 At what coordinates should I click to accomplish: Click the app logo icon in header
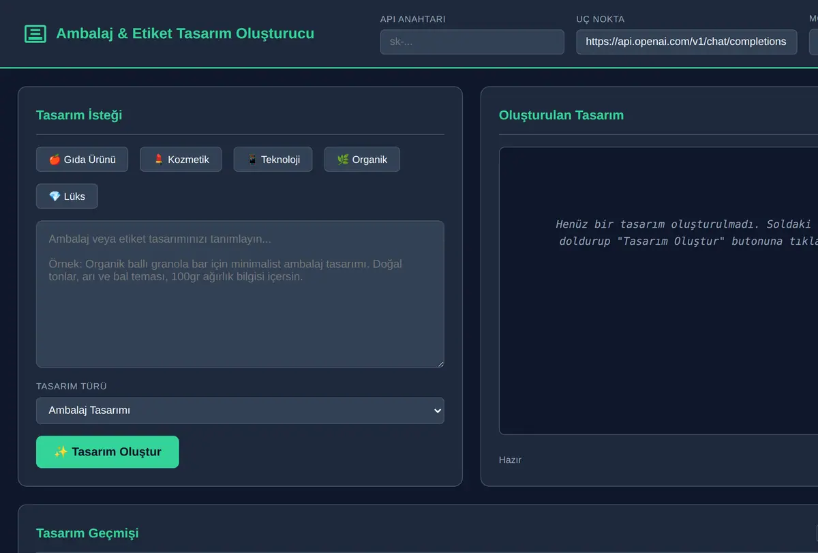(x=35, y=33)
